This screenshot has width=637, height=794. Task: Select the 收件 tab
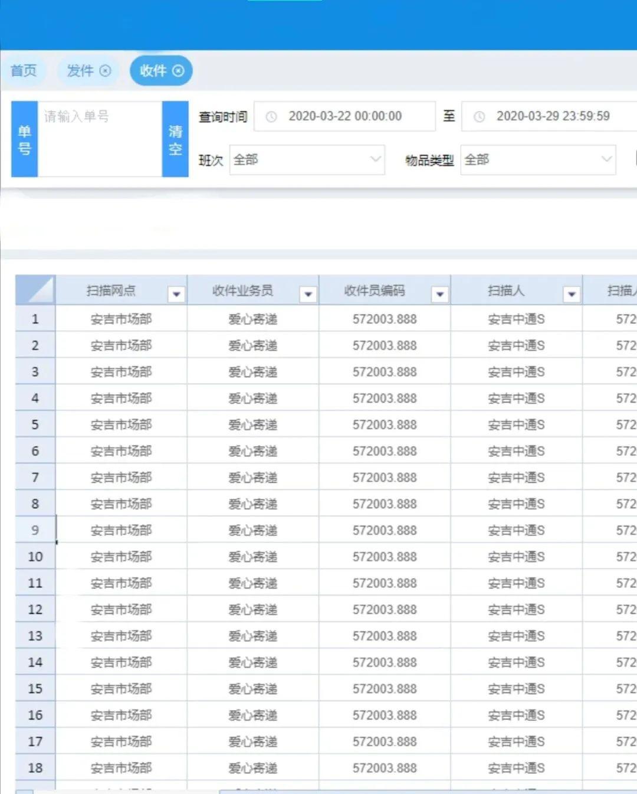(153, 71)
